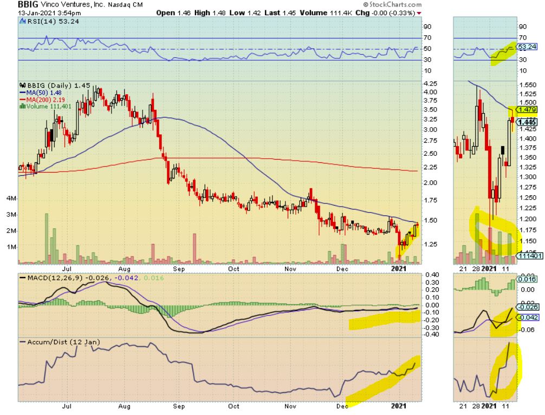Click the MA(200) 2.19 legend text
545x415 pixels.
46,100
